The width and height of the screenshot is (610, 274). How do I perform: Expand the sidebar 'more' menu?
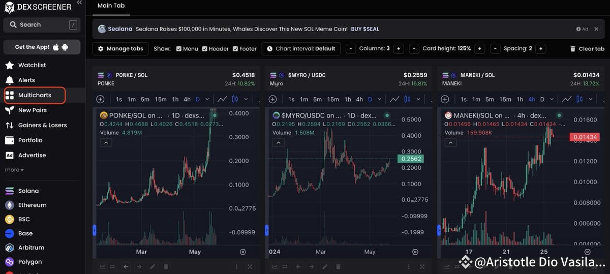pyautogui.click(x=14, y=170)
